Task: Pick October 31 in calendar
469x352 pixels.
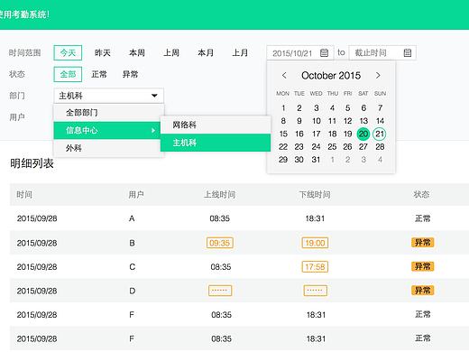Action: click(x=316, y=160)
